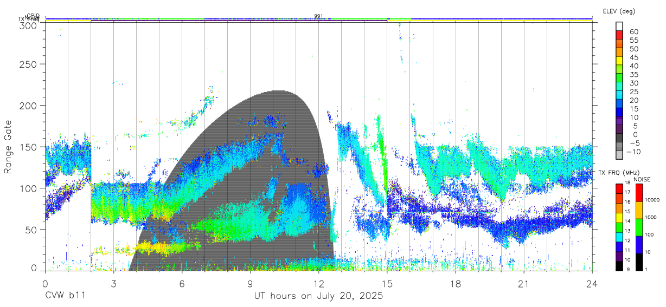
Task: Select the green ELEV swatch between 30 and 35
Action: [619, 77]
